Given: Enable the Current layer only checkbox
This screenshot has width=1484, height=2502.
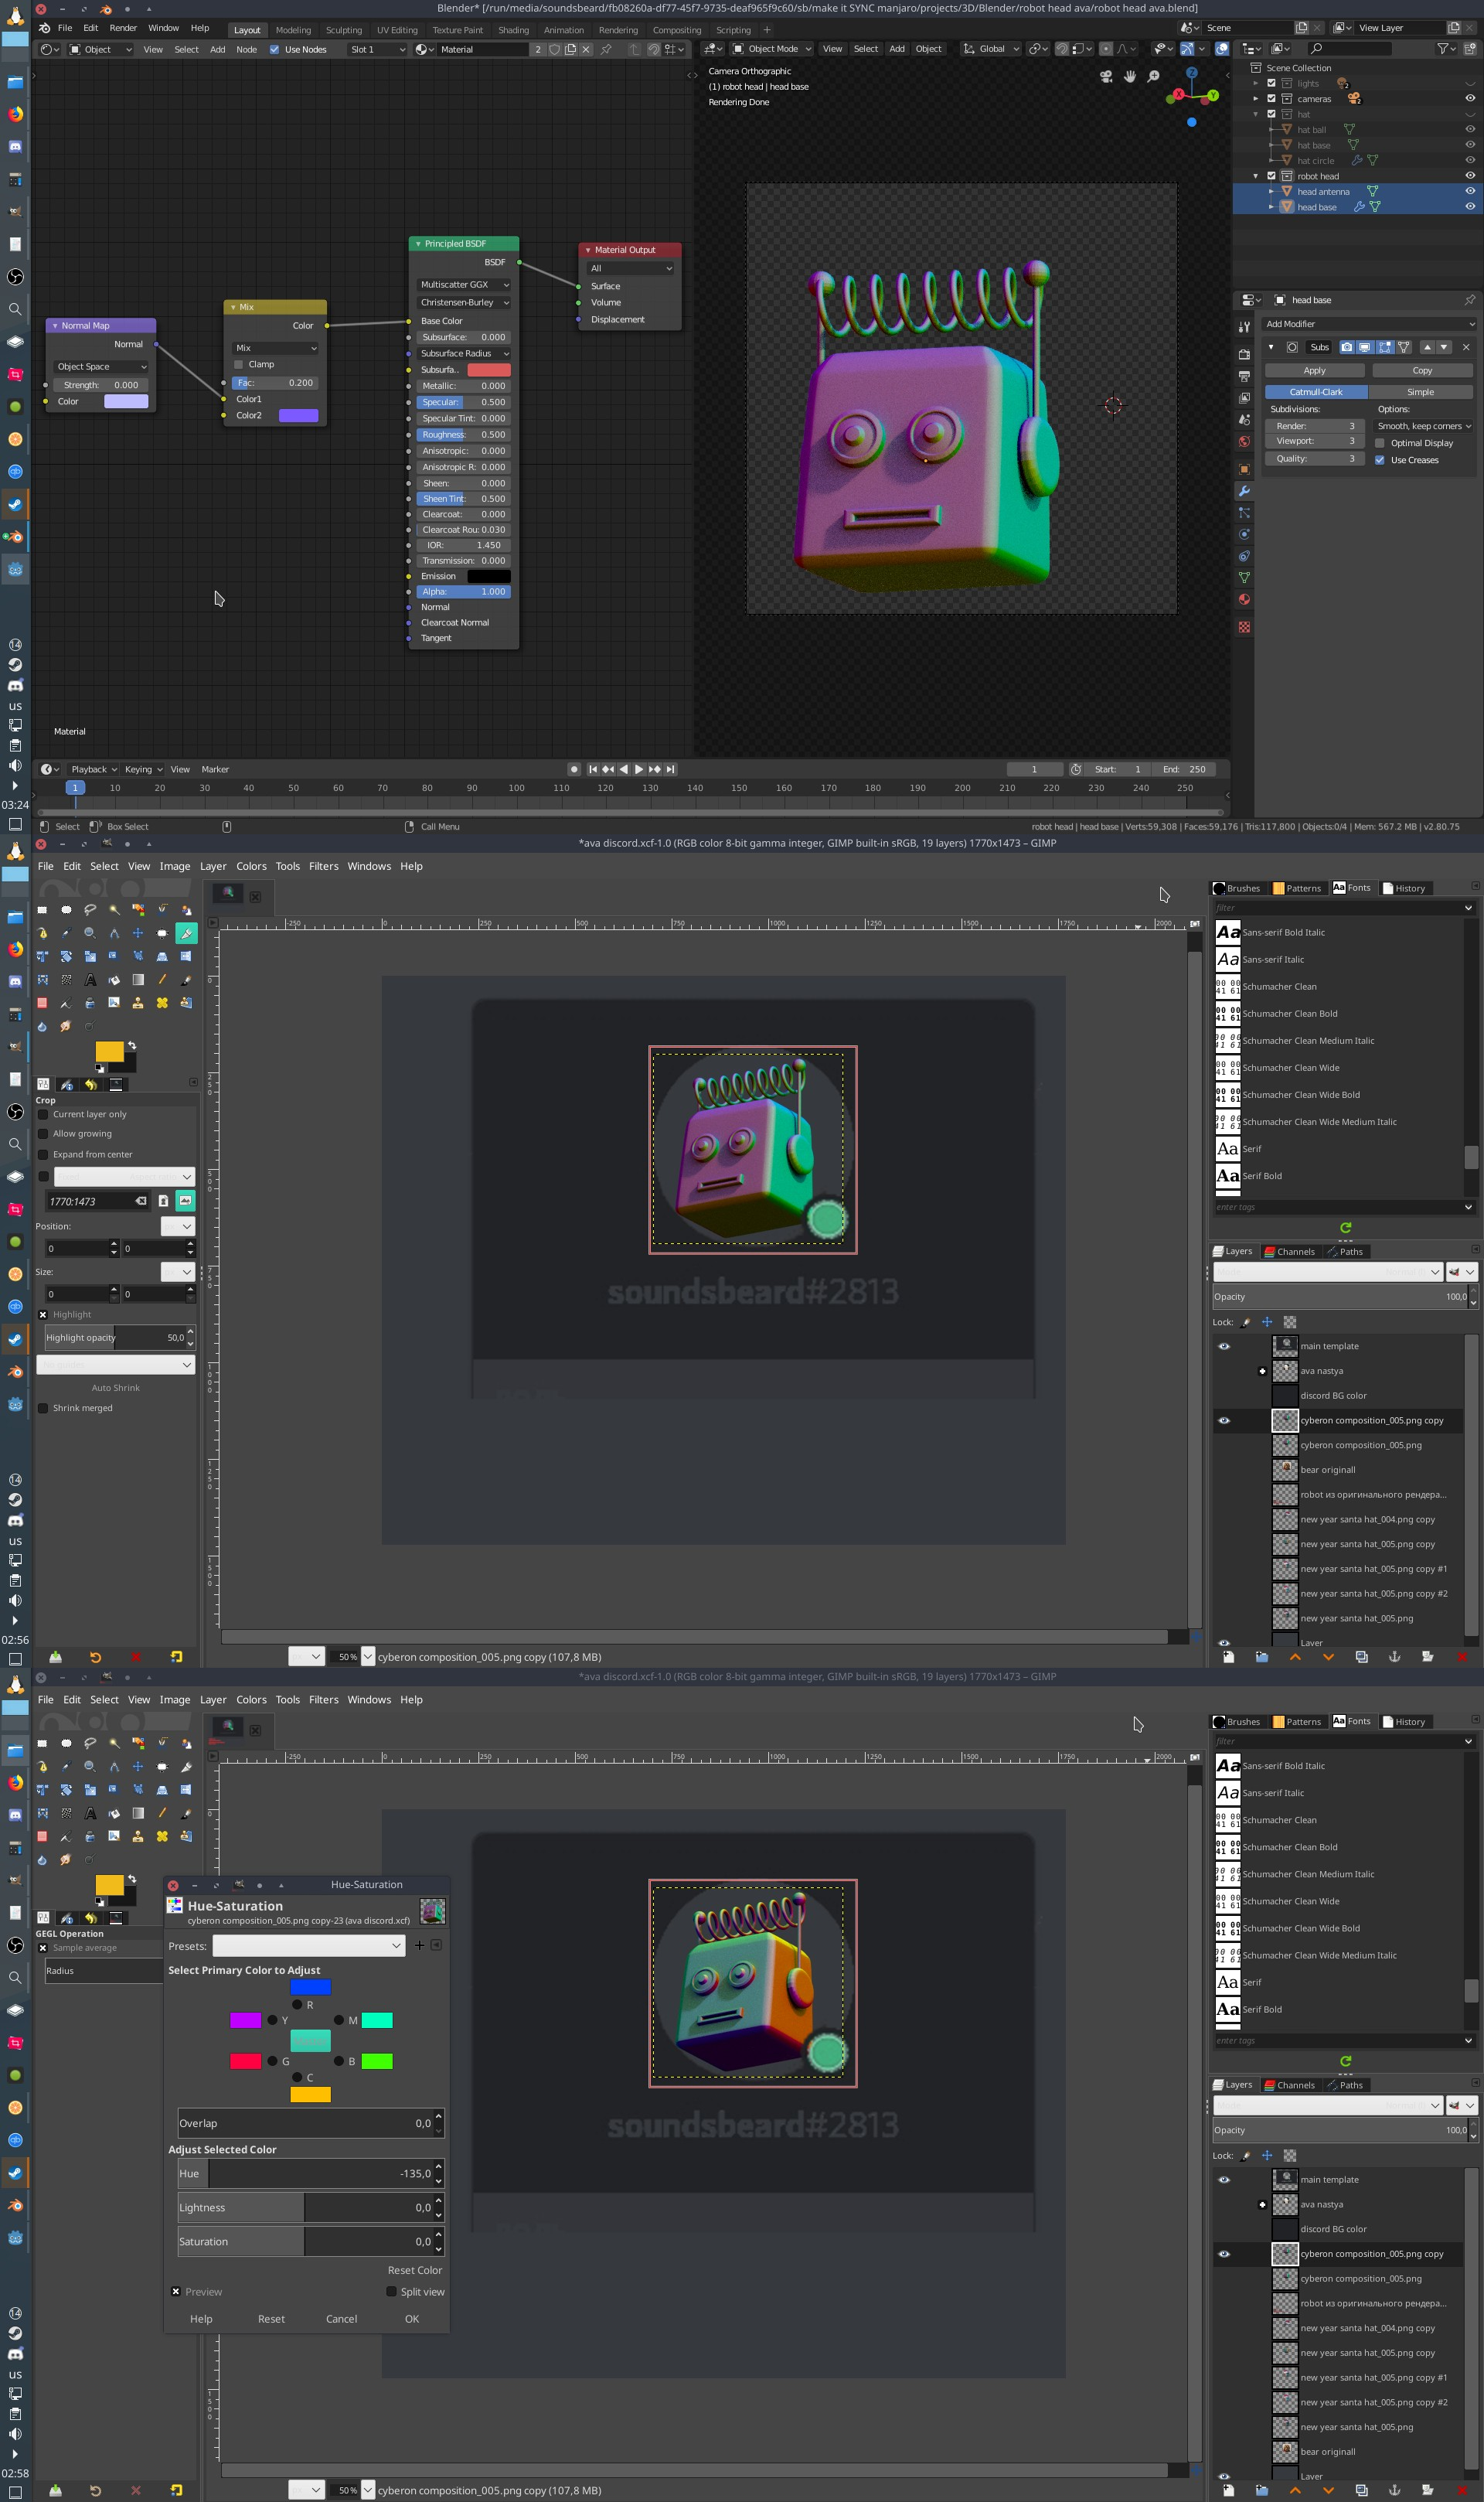Looking at the screenshot, I should 43,1114.
